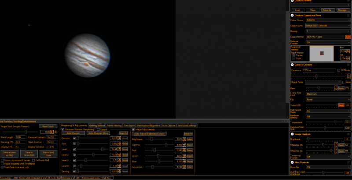This screenshot has width=352, height=180.
Task: Uncheck the Level 3 checkbox
Action: (74, 160)
